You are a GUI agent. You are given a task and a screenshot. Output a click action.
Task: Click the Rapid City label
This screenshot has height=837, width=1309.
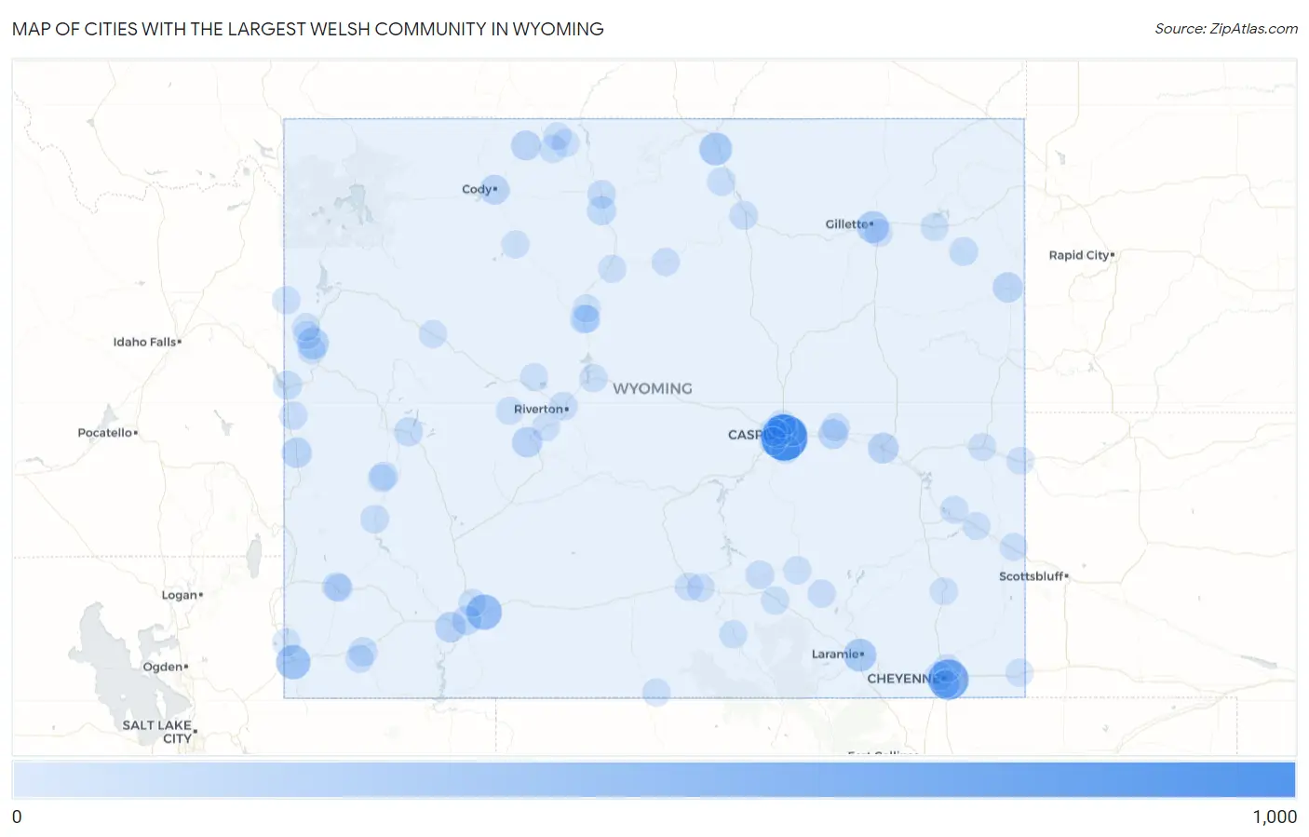click(1080, 255)
